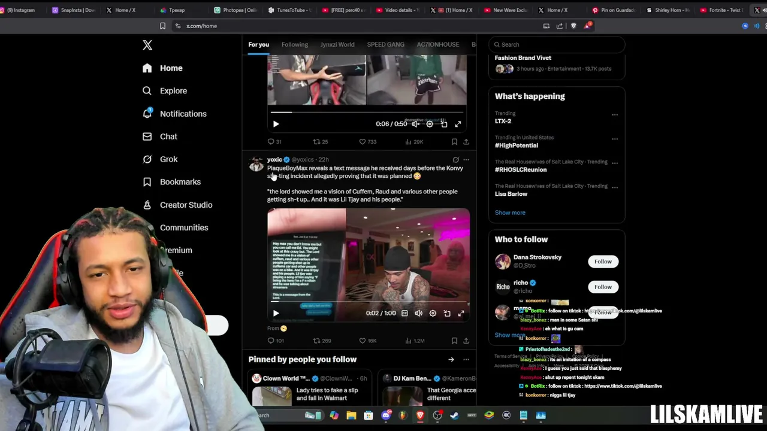Viewport: 767px width, 431px height.
Task: Expand the yoxic video to fullscreen
Action: pos(461,313)
